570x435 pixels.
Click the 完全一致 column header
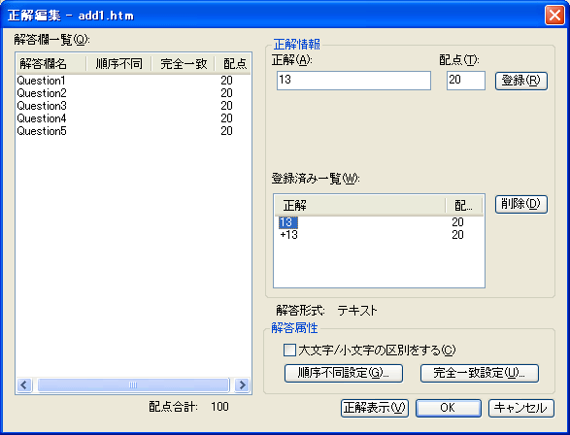[183, 64]
